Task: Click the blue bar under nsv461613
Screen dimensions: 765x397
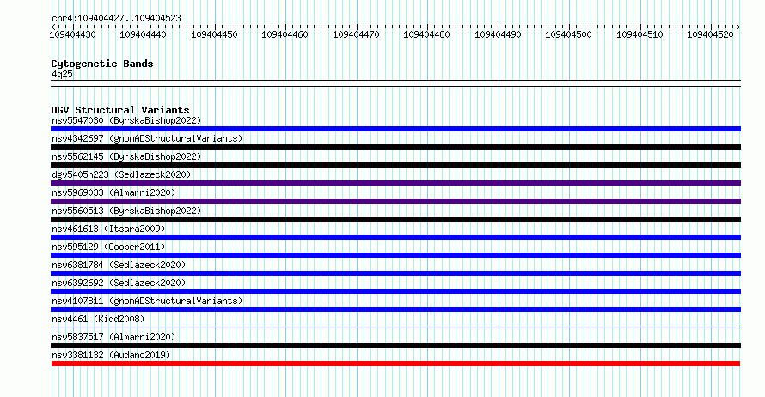Action: (395, 237)
